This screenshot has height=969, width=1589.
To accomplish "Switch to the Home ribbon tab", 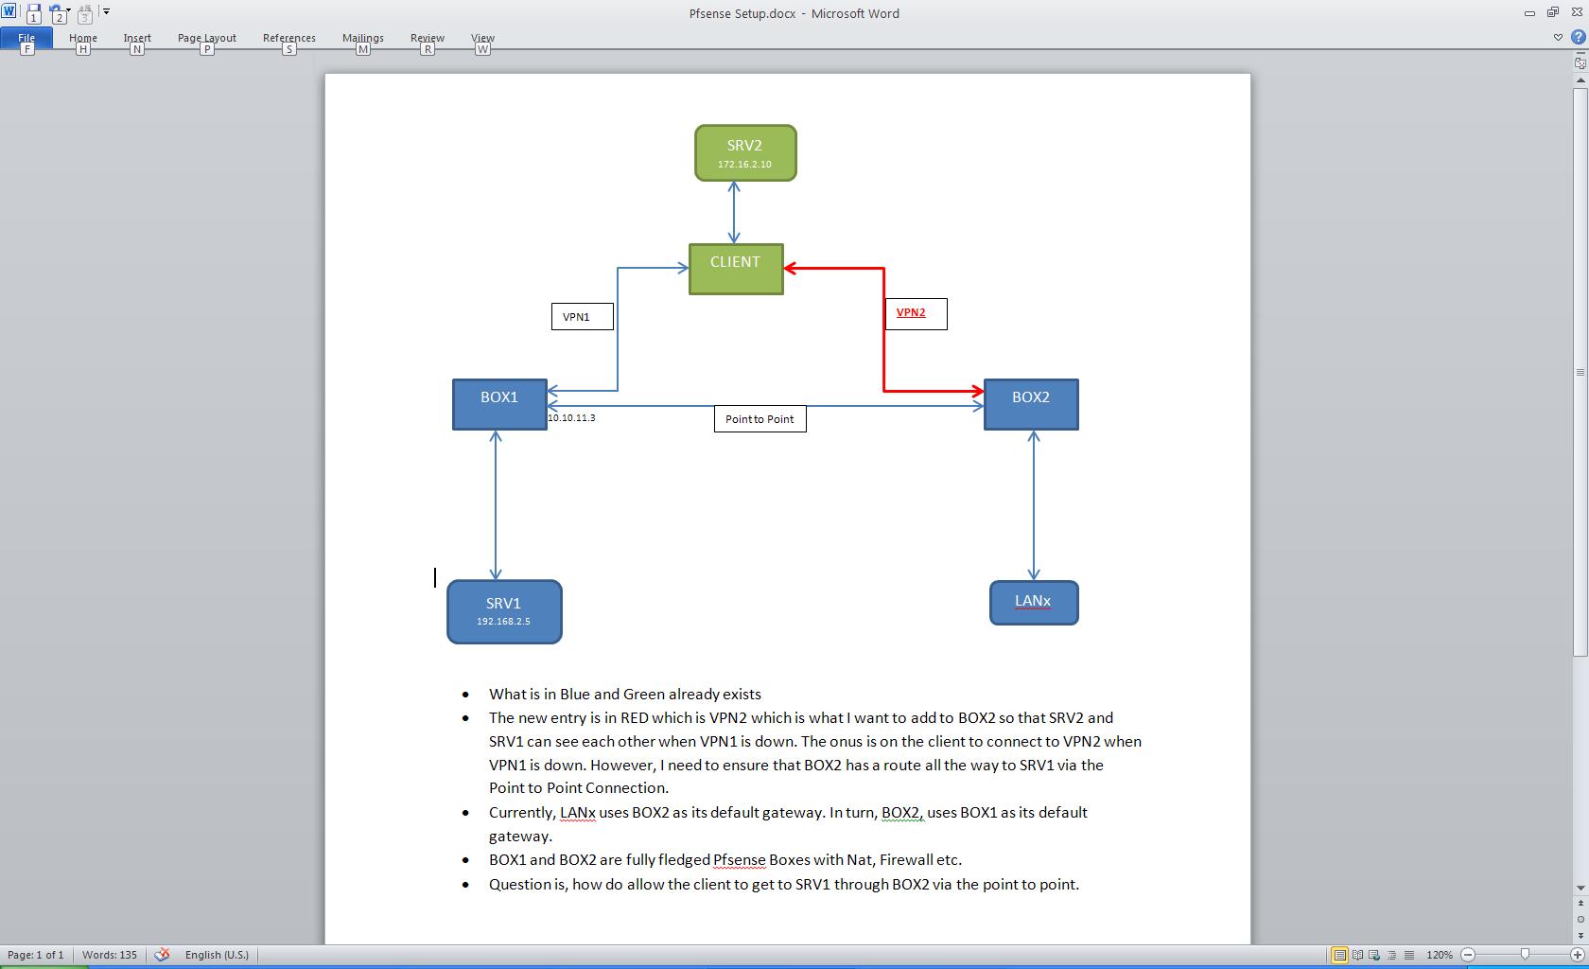I will tap(83, 39).
